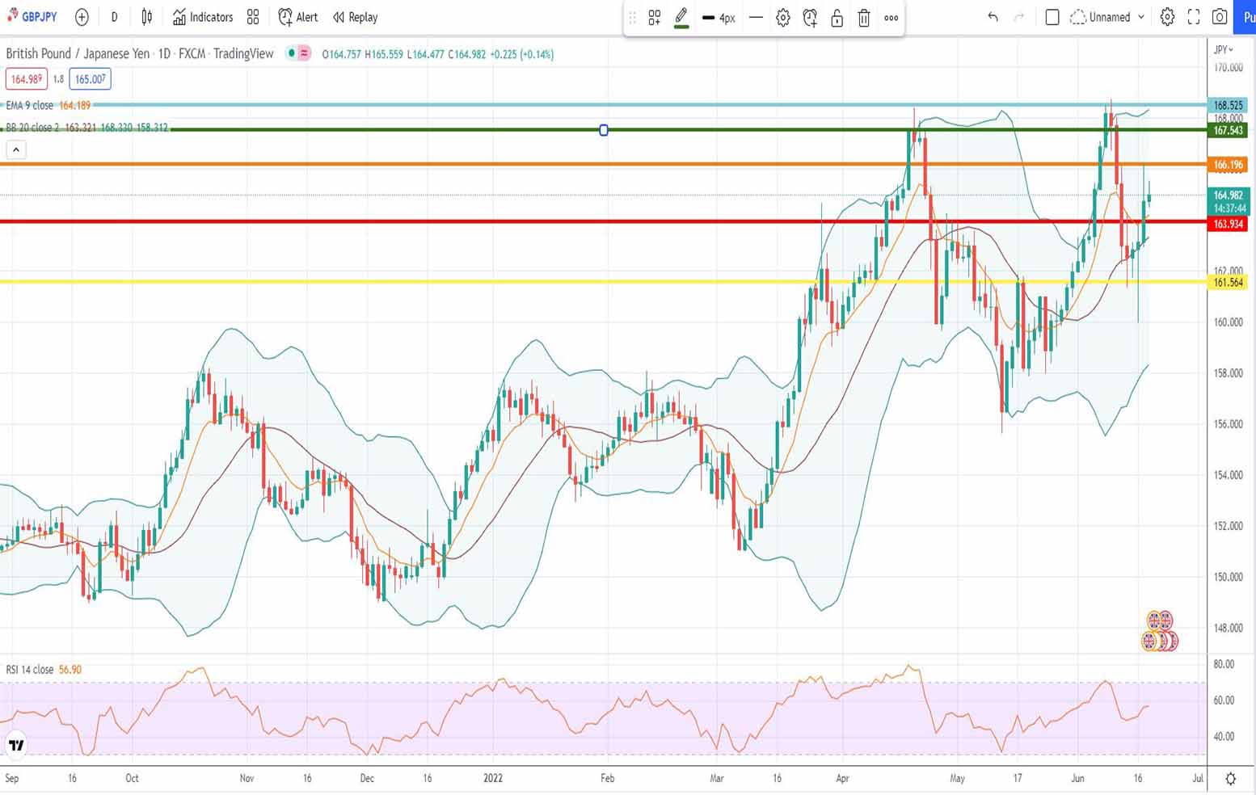1256x795 pixels.
Task: Delete the selected drawing with trash icon
Action: pyautogui.click(x=863, y=18)
